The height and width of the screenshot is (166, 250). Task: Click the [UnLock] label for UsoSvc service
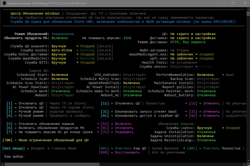click(x=105, y=50)
